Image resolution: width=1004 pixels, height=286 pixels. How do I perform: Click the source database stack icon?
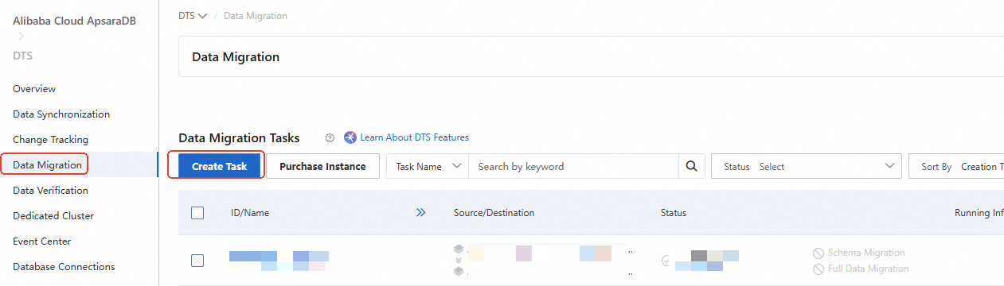coord(458,249)
